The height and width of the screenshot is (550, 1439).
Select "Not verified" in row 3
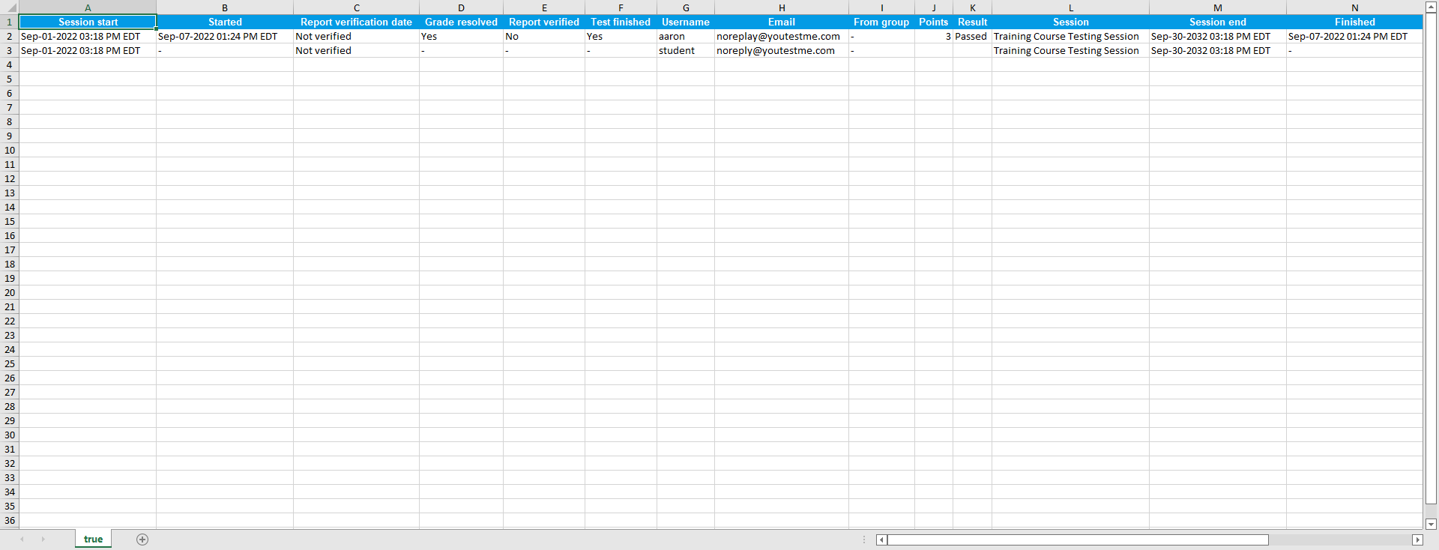point(357,50)
